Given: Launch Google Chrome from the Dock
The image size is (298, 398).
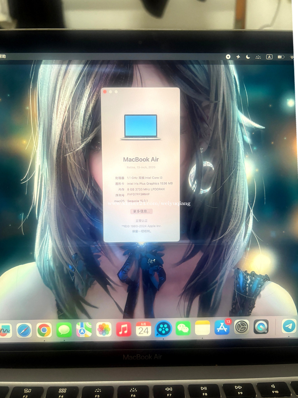Looking at the screenshot, I should pos(44,330).
